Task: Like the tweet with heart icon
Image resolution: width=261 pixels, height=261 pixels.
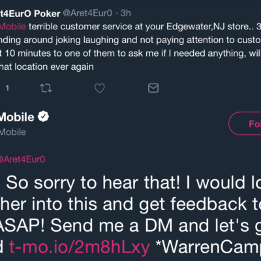Action: 100,88
